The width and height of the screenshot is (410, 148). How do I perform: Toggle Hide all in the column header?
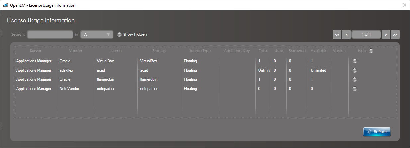[x=371, y=51]
